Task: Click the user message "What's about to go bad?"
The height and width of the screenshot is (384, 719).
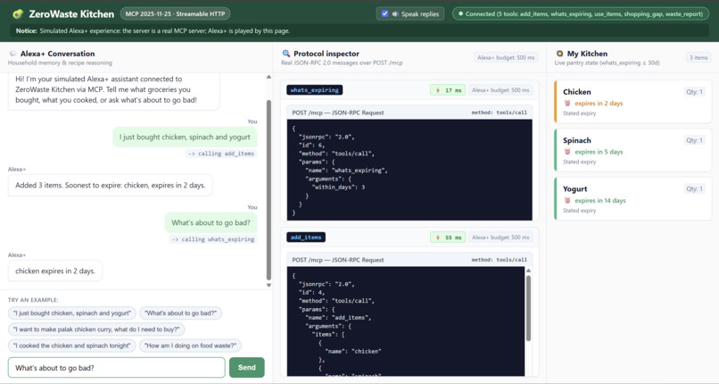Action: (211, 223)
